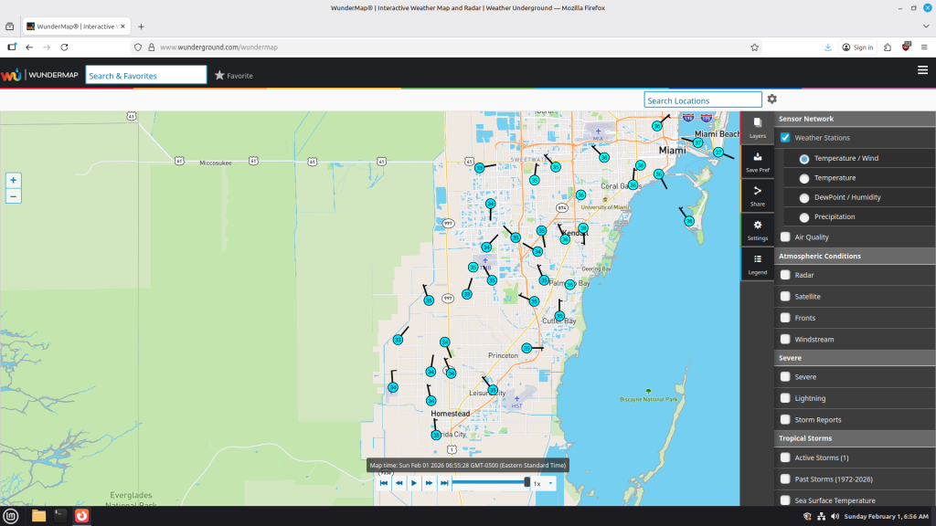Screen dimensions: 936x526
Task: Play the map animation
Action: pos(414,484)
